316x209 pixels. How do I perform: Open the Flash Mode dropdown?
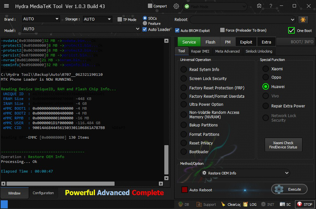215,7
